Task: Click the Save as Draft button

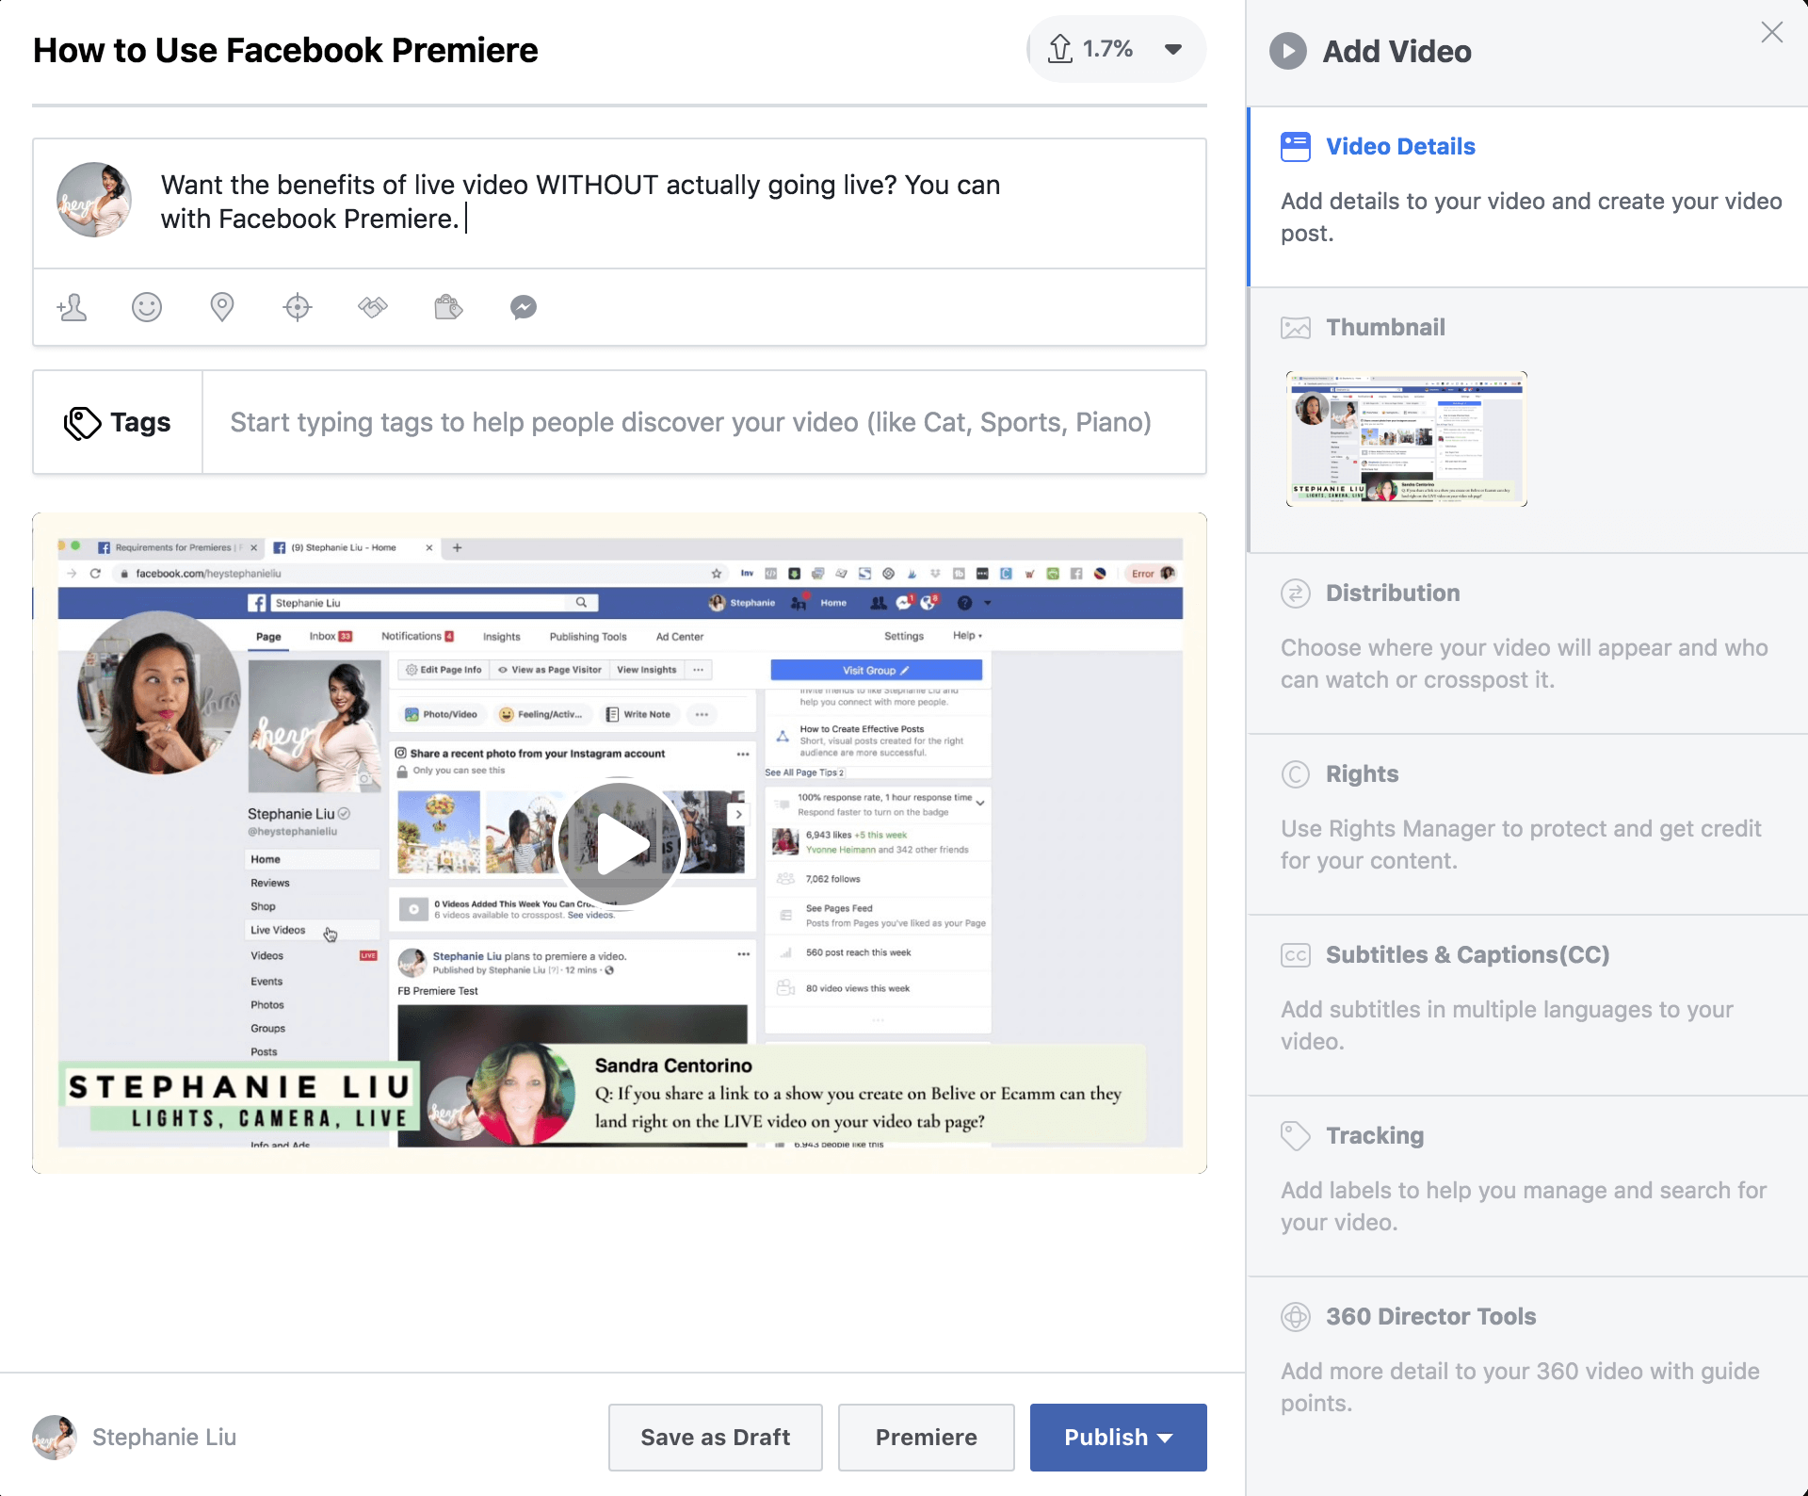Action: coord(715,1438)
